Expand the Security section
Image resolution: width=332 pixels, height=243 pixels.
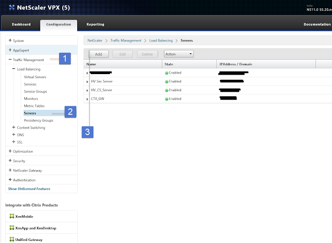10,161
